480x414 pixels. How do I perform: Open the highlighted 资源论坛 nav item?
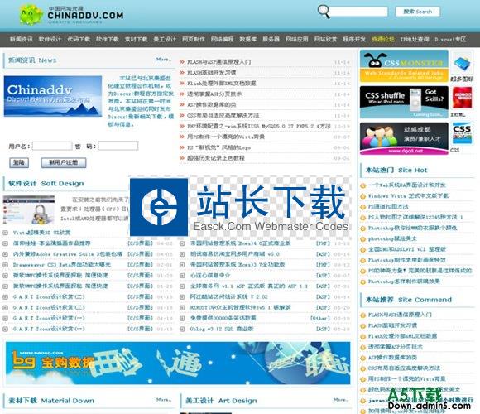[x=383, y=39]
